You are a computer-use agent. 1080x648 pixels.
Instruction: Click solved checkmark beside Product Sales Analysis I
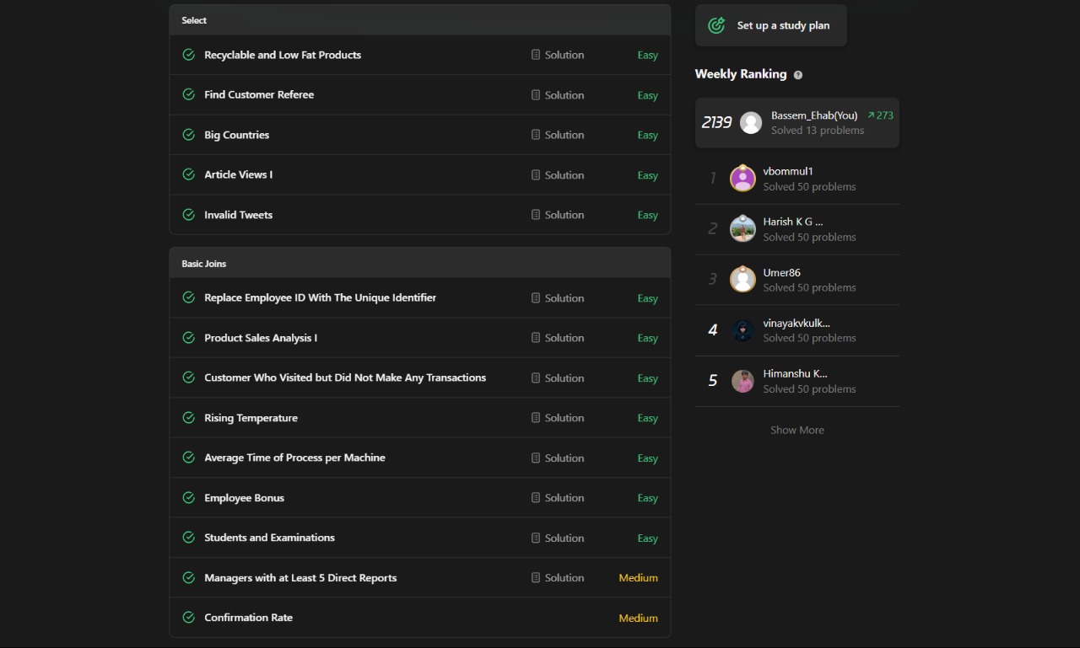(189, 338)
